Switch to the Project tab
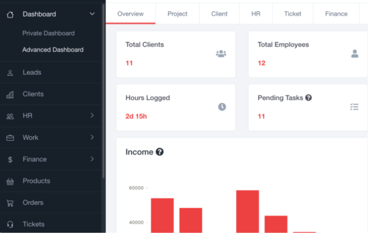The image size is (368, 233). [177, 14]
